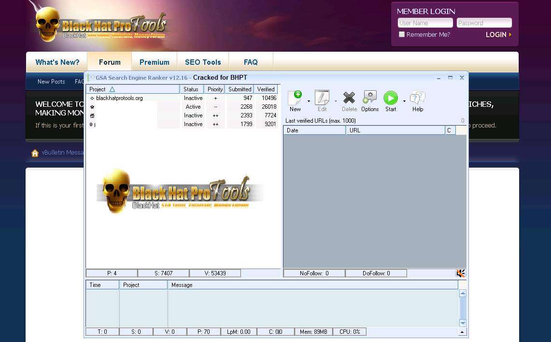The width and height of the screenshot is (551, 342).
Task: Click the NoFollow: 0 status cell
Action: [x=314, y=273]
